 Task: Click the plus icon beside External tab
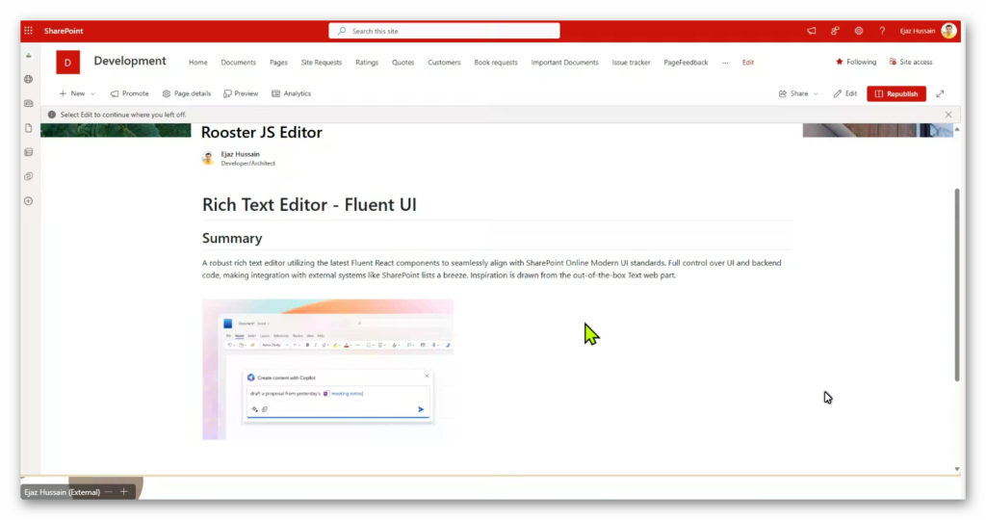pos(124,492)
